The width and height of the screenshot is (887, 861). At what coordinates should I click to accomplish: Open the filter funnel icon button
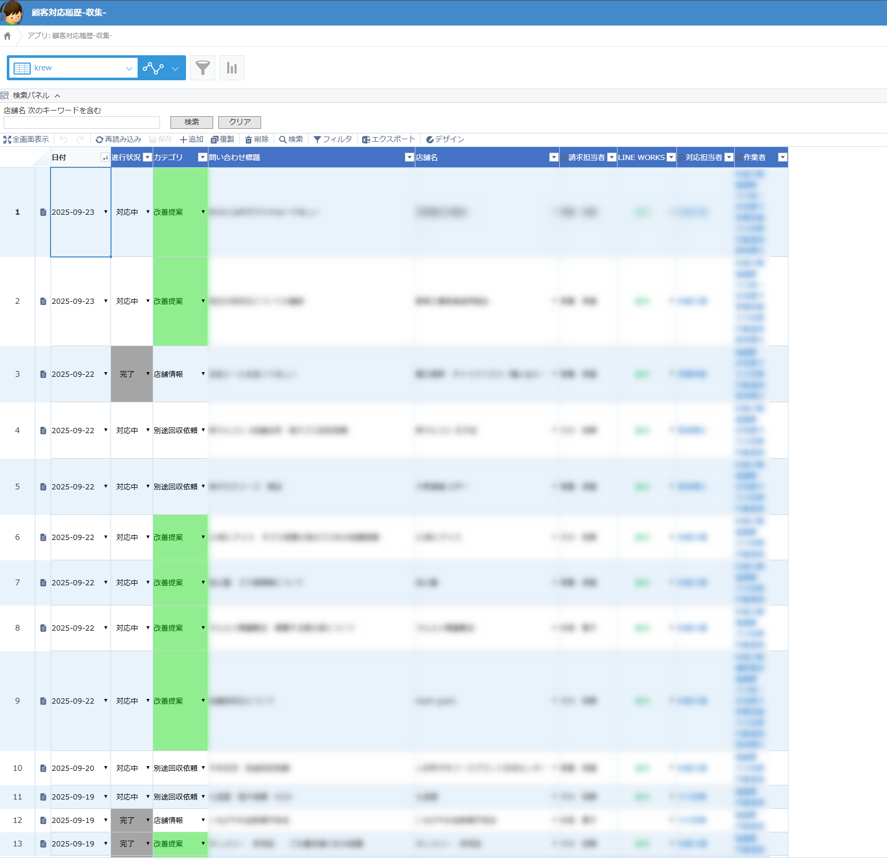203,68
